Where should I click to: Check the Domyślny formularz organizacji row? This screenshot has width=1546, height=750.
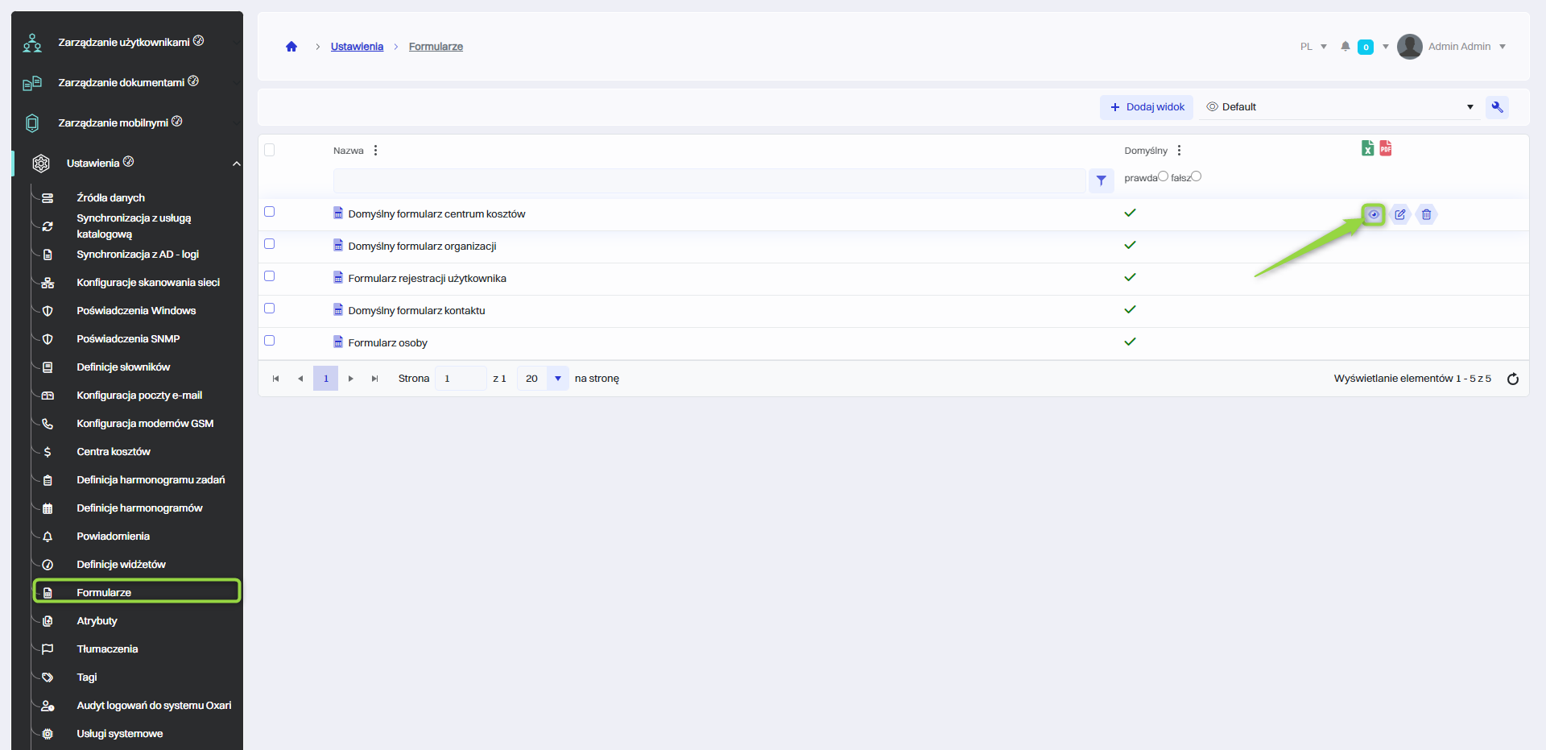[270, 244]
